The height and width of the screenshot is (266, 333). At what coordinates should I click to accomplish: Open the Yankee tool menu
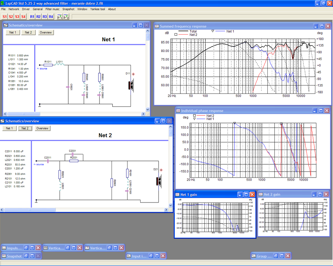click(x=98, y=9)
